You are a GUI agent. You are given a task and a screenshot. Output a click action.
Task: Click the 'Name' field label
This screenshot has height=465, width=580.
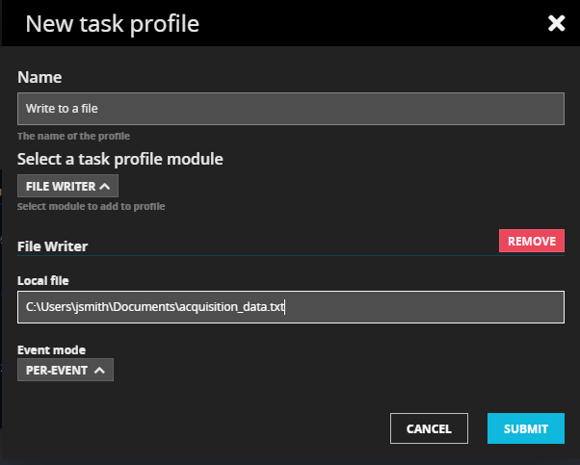(40, 77)
